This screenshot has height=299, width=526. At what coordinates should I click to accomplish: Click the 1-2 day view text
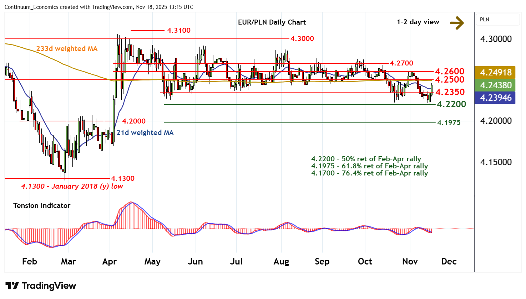[x=418, y=22]
